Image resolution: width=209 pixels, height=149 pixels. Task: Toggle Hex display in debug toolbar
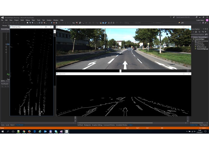(x=73, y=23)
